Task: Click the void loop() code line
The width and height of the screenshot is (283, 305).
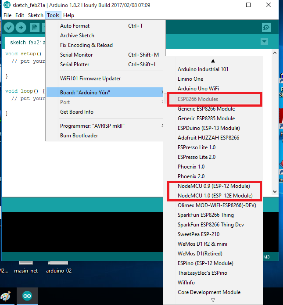Action: 25,91
